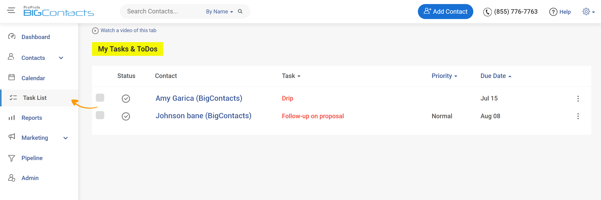Screen dimensions: 601x200
Task: Open Pipeline from the sidebar
Action: [32, 158]
